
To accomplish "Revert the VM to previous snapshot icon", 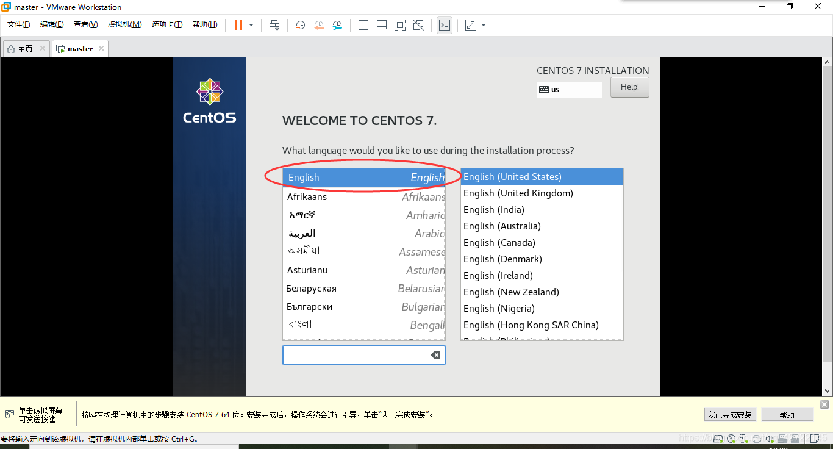I will point(319,25).
